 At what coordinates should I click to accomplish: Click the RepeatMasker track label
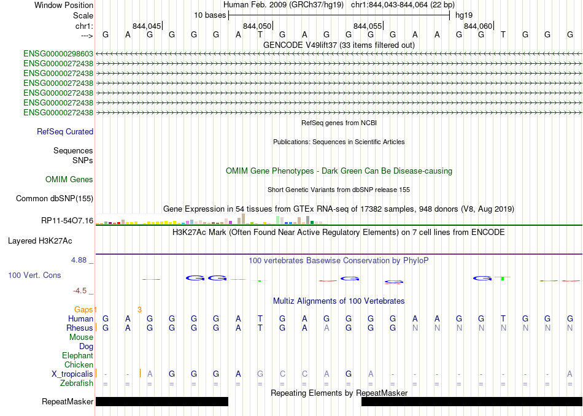(68, 401)
